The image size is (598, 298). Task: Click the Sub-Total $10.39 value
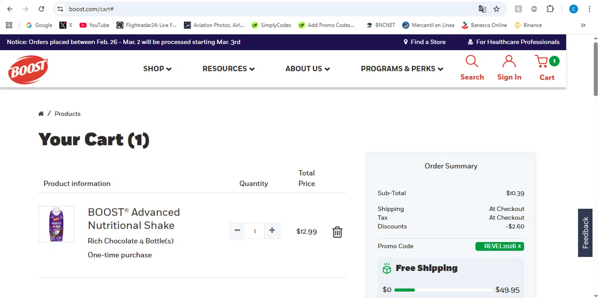tap(515, 193)
